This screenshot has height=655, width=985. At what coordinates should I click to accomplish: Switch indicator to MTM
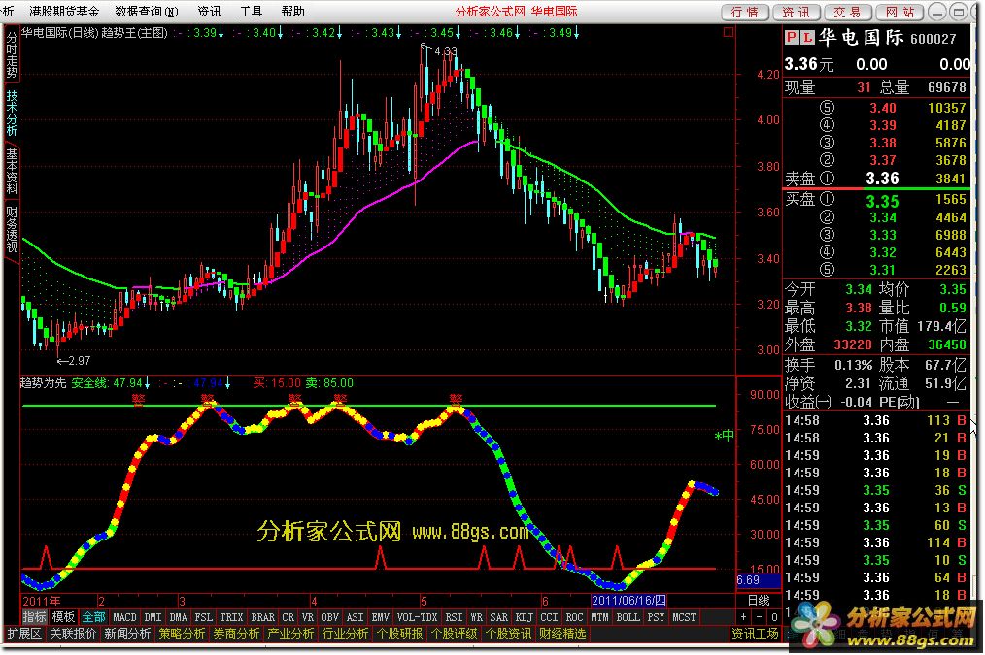click(599, 617)
